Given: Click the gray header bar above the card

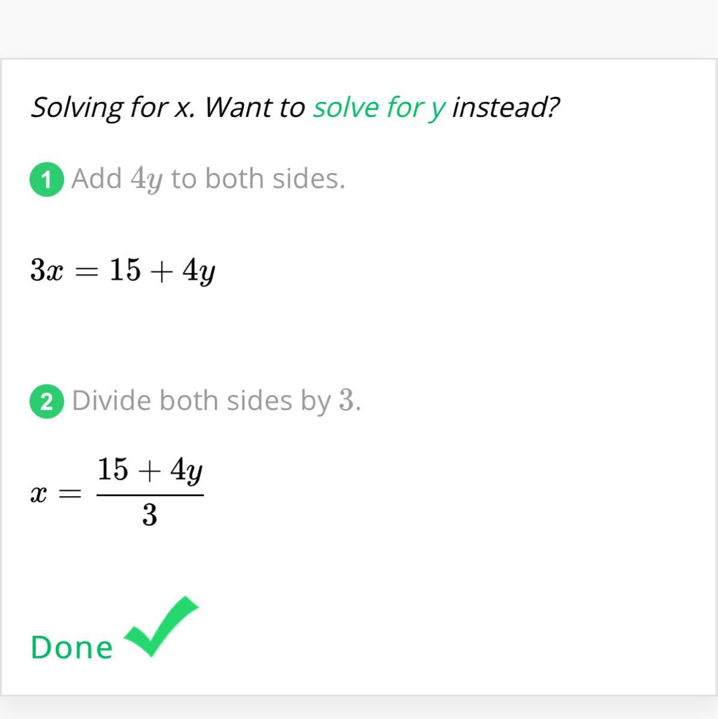Looking at the screenshot, I should [359, 29].
